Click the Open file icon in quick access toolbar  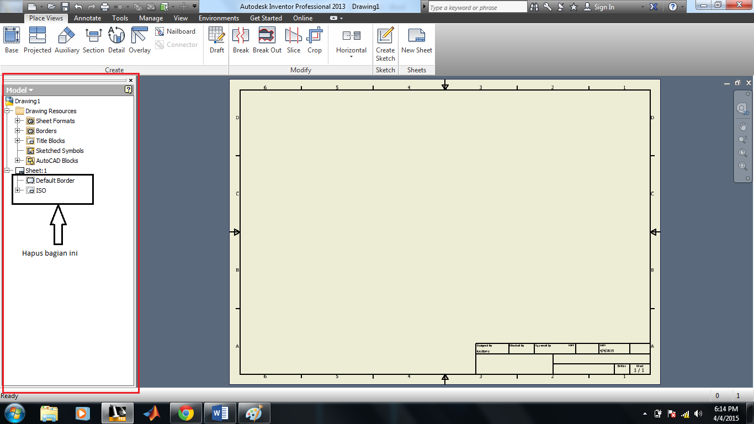click(x=51, y=7)
